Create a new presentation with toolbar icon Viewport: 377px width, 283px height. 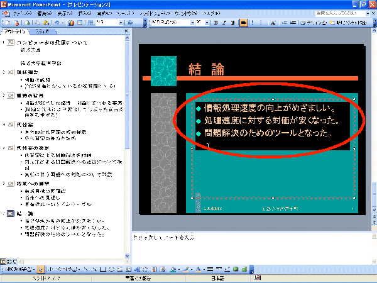(8, 23)
